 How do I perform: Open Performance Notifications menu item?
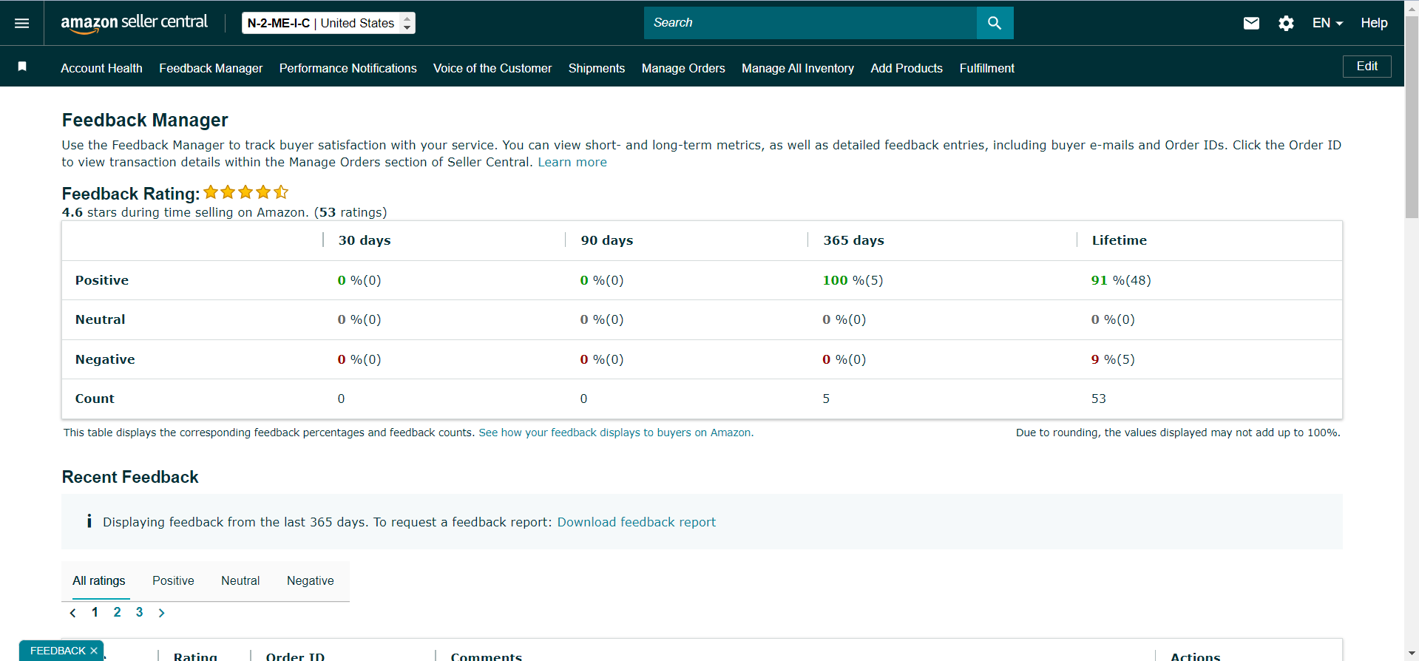tap(348, 68)
